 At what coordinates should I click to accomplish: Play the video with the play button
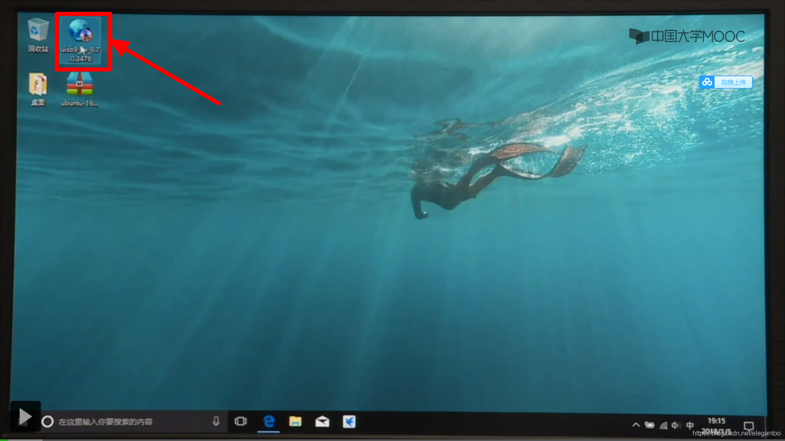[x=25, y=416]
